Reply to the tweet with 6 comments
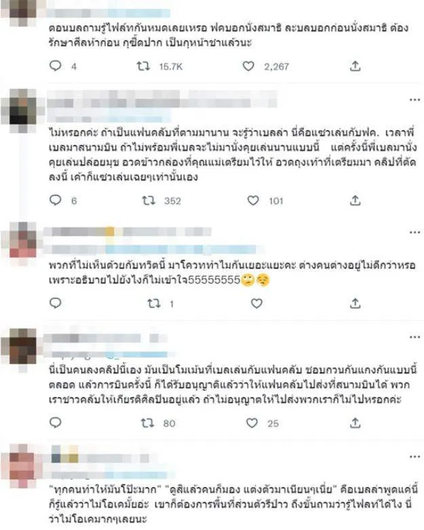This screenshot has height=530, width=424. [x=56, y=200]
